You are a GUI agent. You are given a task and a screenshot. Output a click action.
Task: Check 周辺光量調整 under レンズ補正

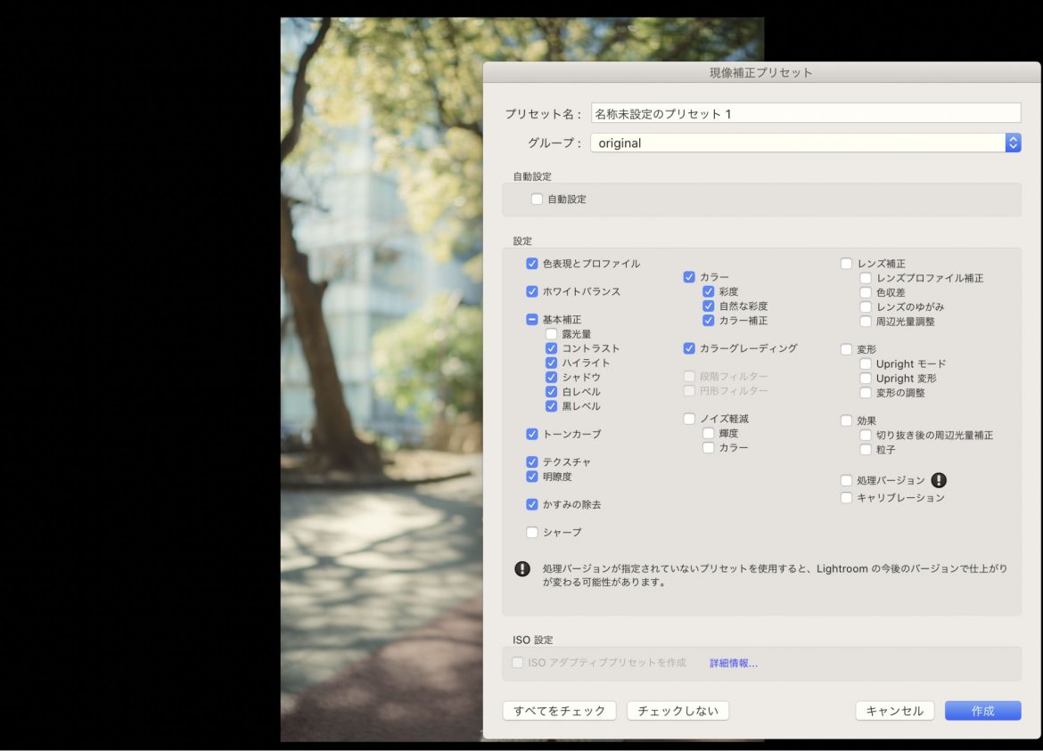click(866, 322)
